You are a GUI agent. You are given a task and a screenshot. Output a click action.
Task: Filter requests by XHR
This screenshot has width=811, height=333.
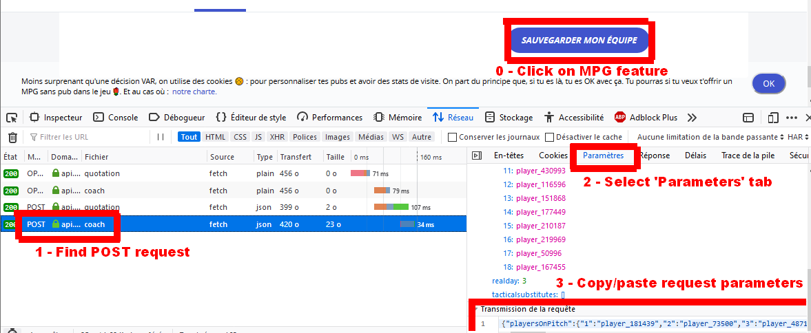pyautogui.click(x=277, y=138)
